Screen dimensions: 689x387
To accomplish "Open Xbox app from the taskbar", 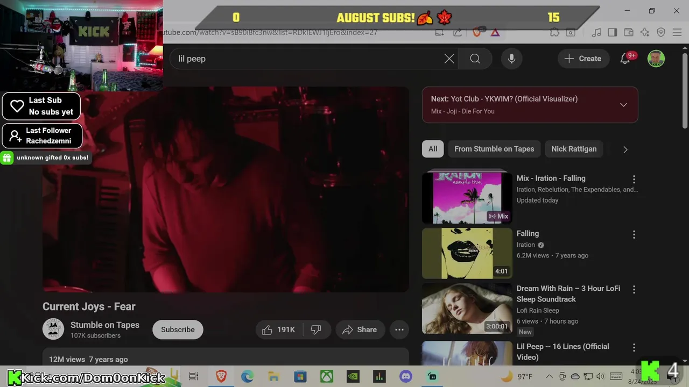I will (326, 376).
